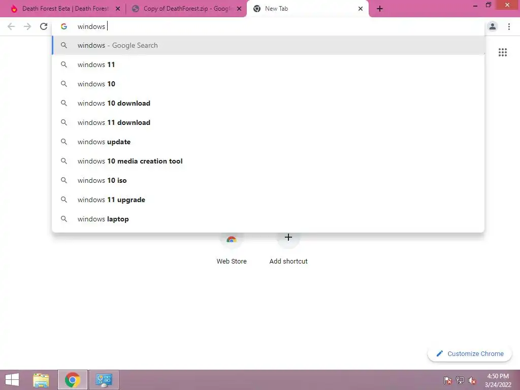The height and width of the screenshot is (390, 520).
Task: Choose the "windows - Google Search" suggestion
Action: (268, 45)
